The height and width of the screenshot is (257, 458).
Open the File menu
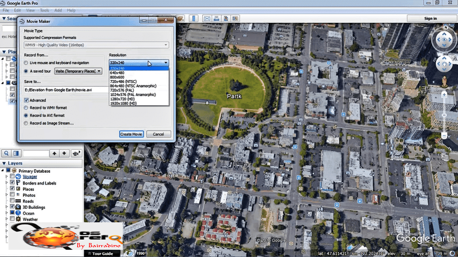(x=6, y=10)
